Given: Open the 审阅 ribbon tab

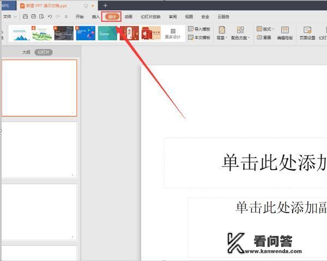Looking at the screenshot, I should pos(173,17).
